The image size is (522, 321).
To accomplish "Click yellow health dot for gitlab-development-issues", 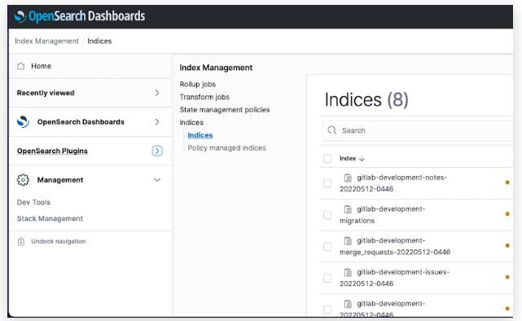I will [507, 277].
